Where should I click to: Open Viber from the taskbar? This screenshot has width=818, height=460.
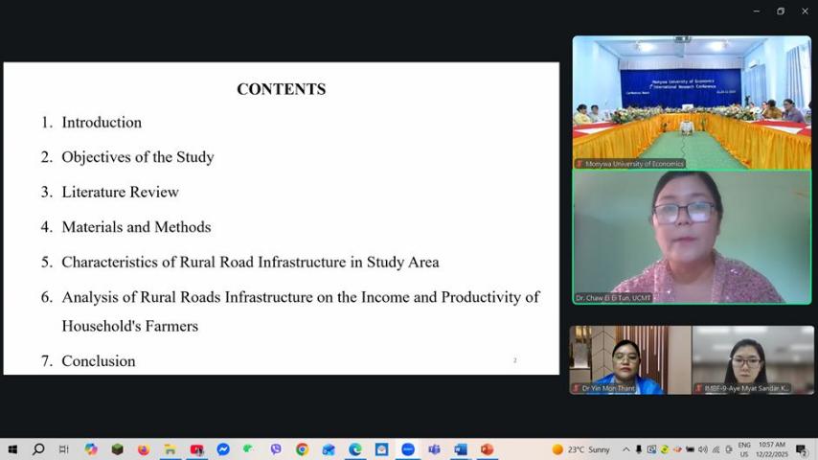click(x=276, y=449)
